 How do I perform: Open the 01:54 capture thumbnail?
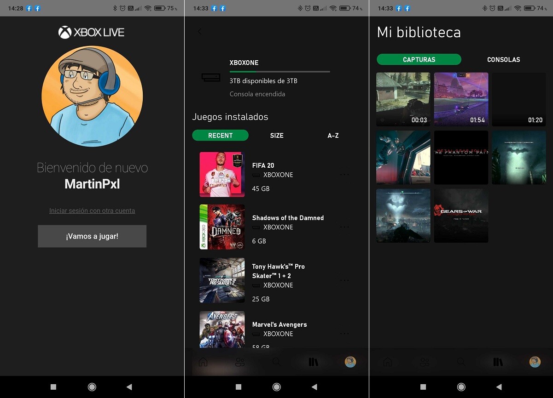point(461,99)
